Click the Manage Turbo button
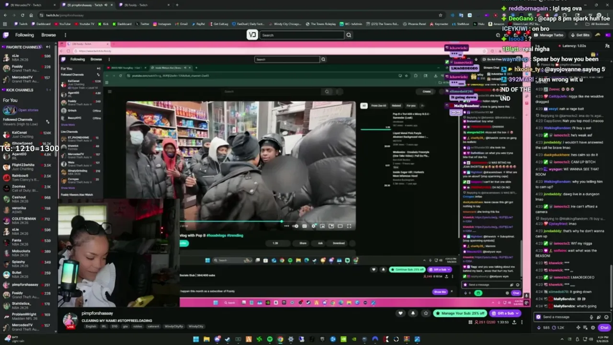 tap(548, 35)
